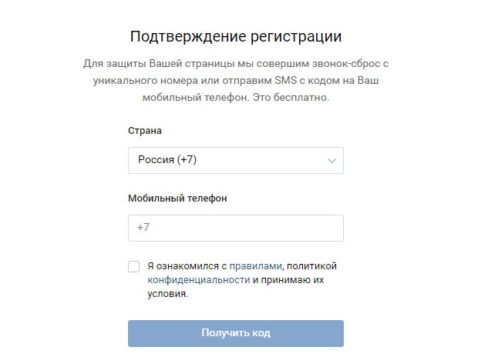This screenshot has height=357, width=488.
Task: Click the "Я ознакомился с" agreement text
Action: click(x=187, y=266)
